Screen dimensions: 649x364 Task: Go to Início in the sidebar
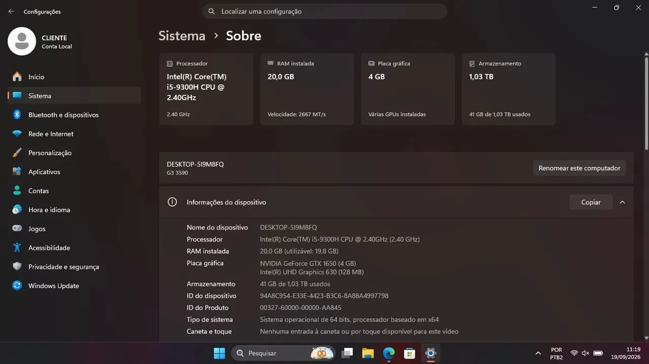click(x=74, y=76)
